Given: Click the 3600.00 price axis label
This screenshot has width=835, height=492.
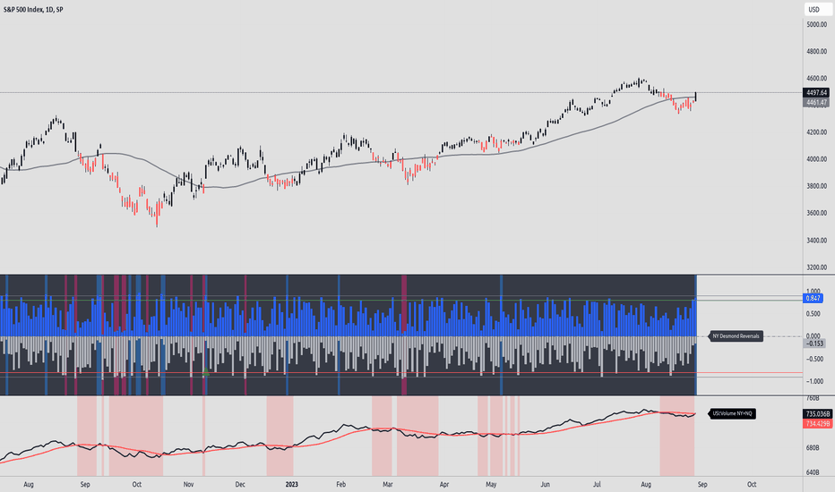Looking at the screenshot, I should [x=817, y=213].
